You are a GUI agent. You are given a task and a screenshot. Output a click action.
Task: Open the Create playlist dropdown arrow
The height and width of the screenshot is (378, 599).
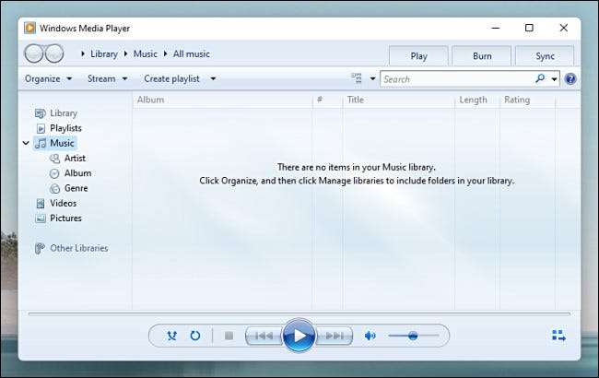click(213, 78)
